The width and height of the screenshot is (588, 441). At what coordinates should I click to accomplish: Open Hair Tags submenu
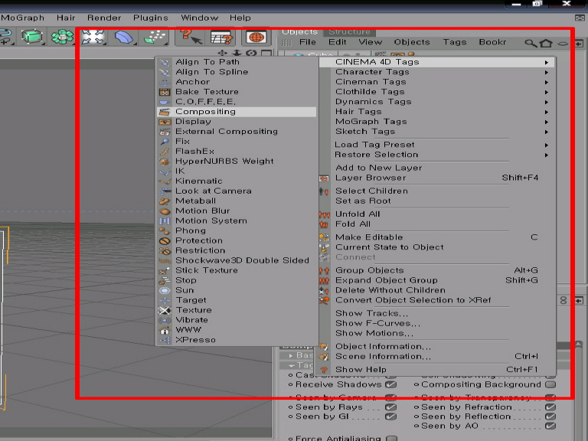(x=437, y=111)
